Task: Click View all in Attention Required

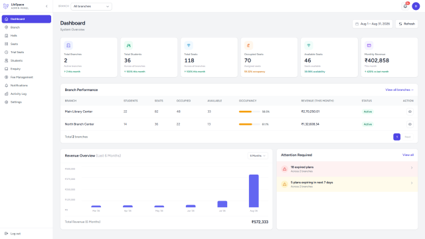Action: pyautogui.click(x=408, y=155)
